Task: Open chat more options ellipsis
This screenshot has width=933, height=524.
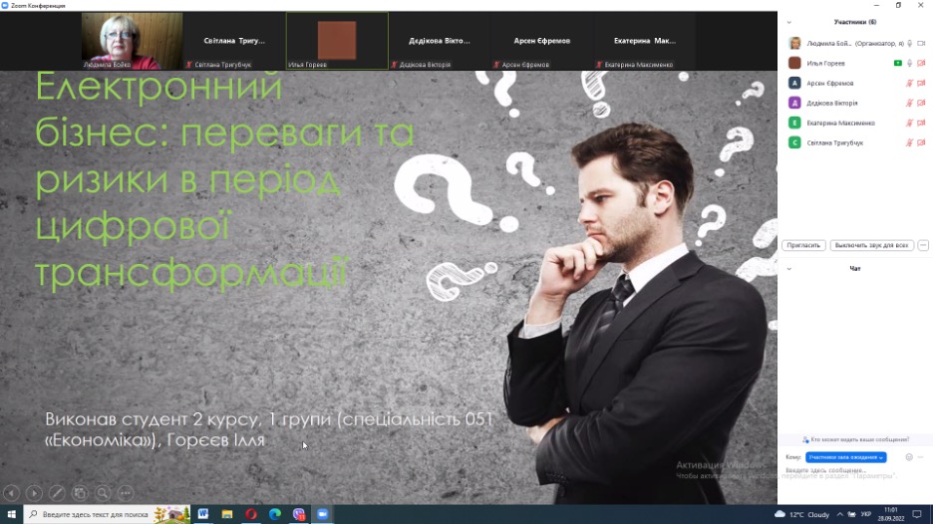Action: pyautogui.click(x=920, y=457)
